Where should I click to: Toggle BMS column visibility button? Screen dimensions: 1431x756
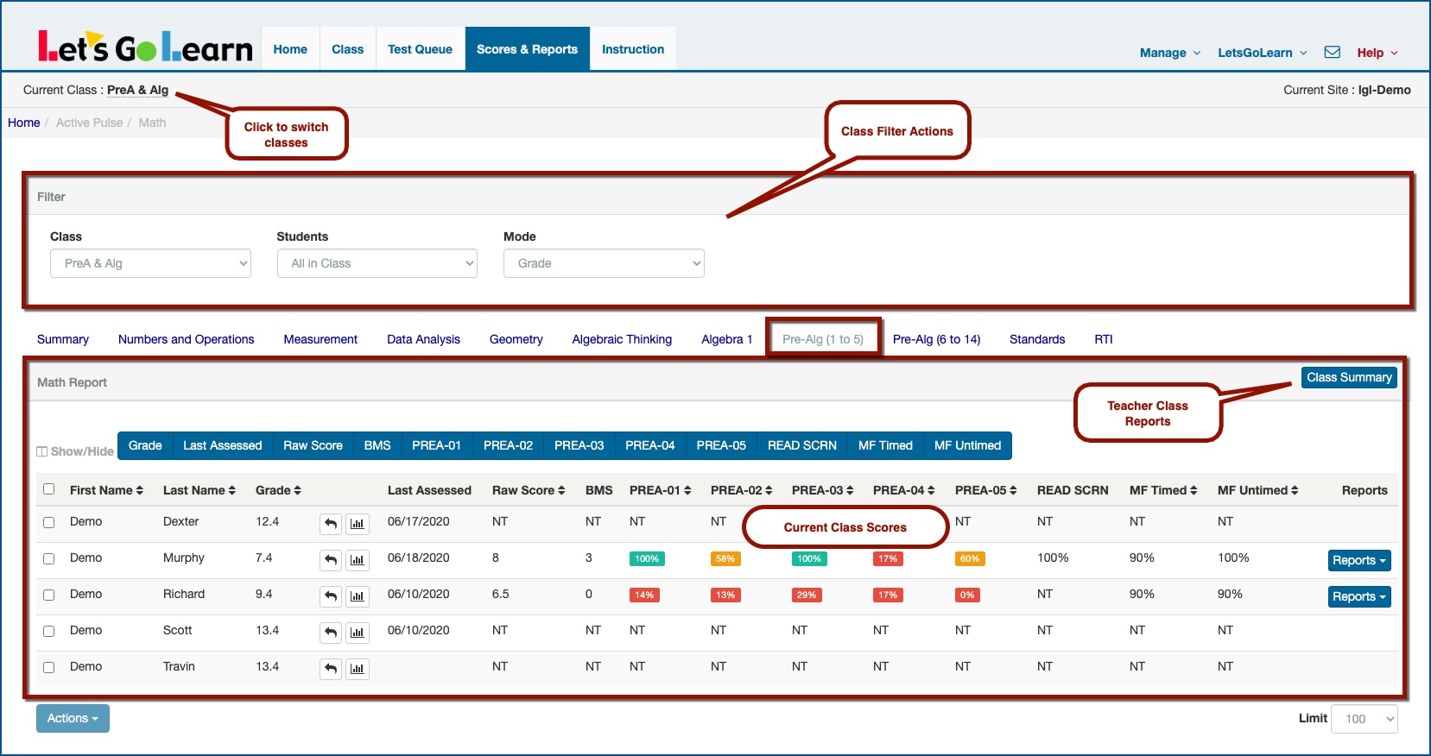tap(377, 445)
